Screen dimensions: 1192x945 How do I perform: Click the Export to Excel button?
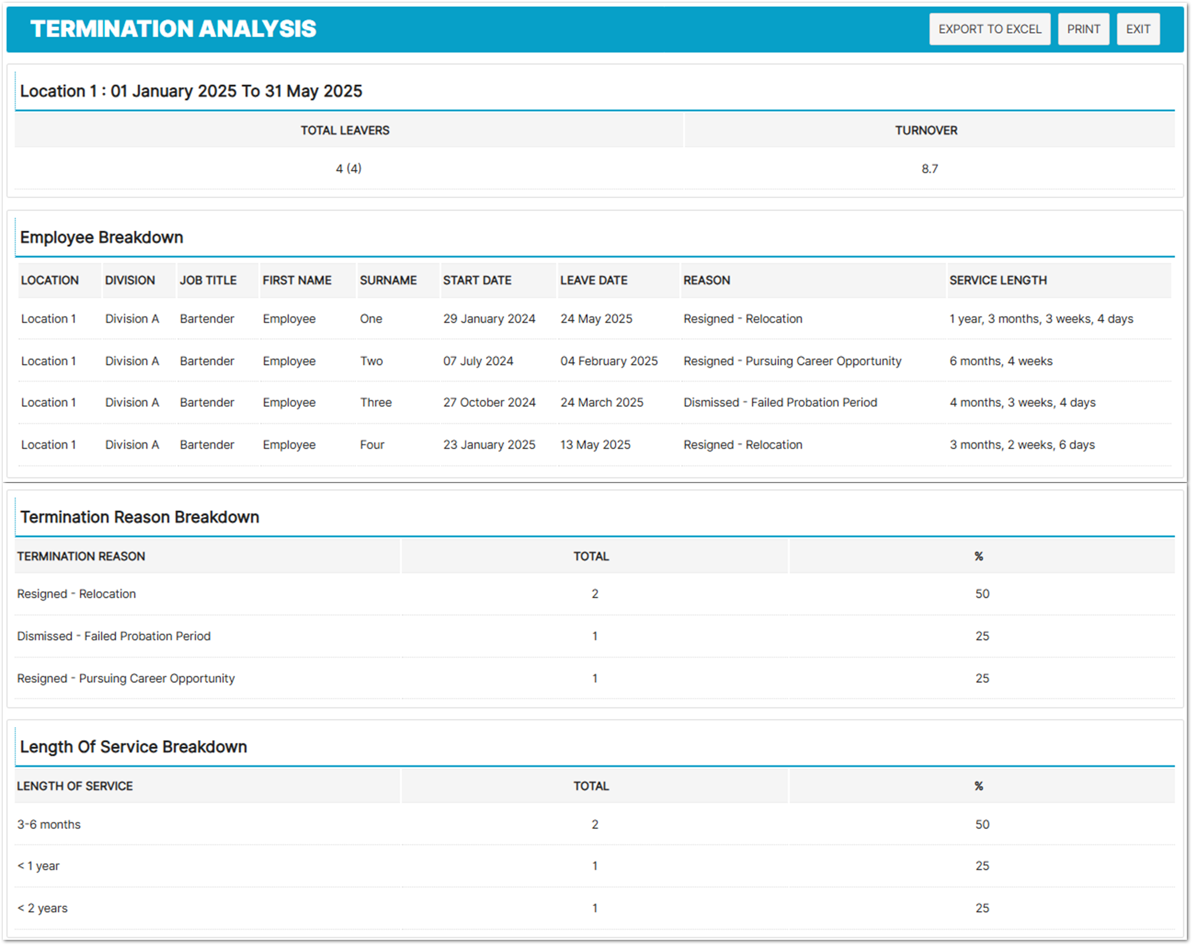click(x=989, y=29)
